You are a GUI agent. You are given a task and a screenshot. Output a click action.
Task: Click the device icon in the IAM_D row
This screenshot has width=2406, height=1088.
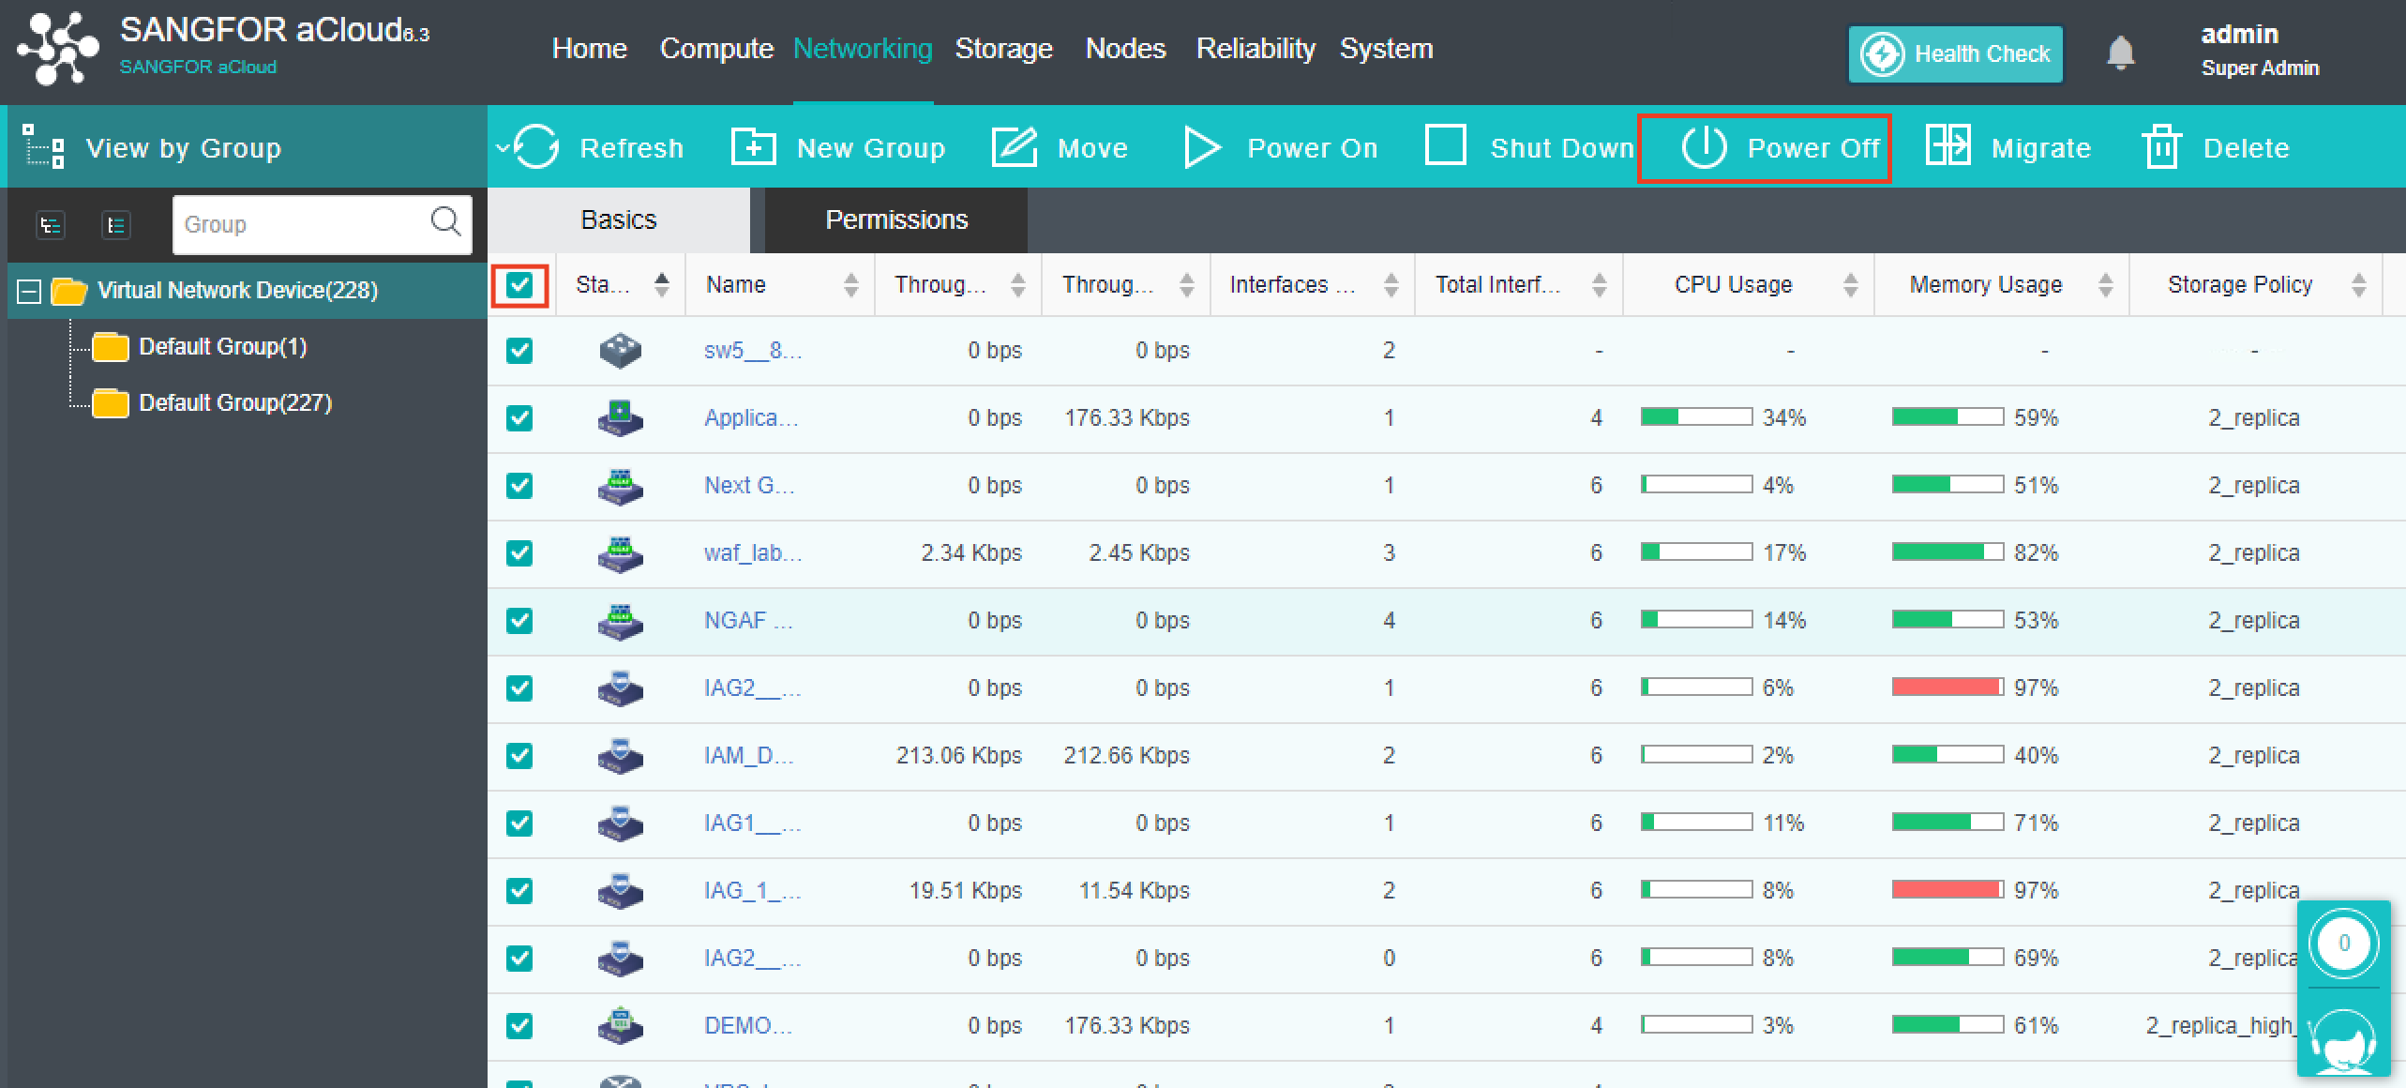[620, 756]
